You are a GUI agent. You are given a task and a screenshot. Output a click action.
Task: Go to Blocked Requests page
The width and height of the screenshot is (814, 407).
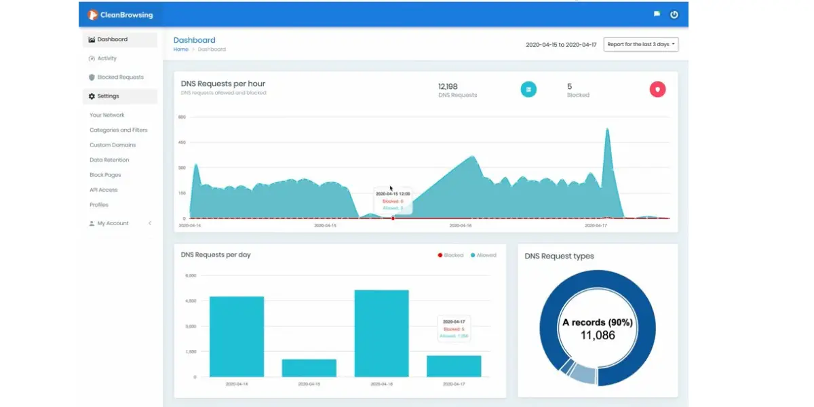click(x=120, y=77)
